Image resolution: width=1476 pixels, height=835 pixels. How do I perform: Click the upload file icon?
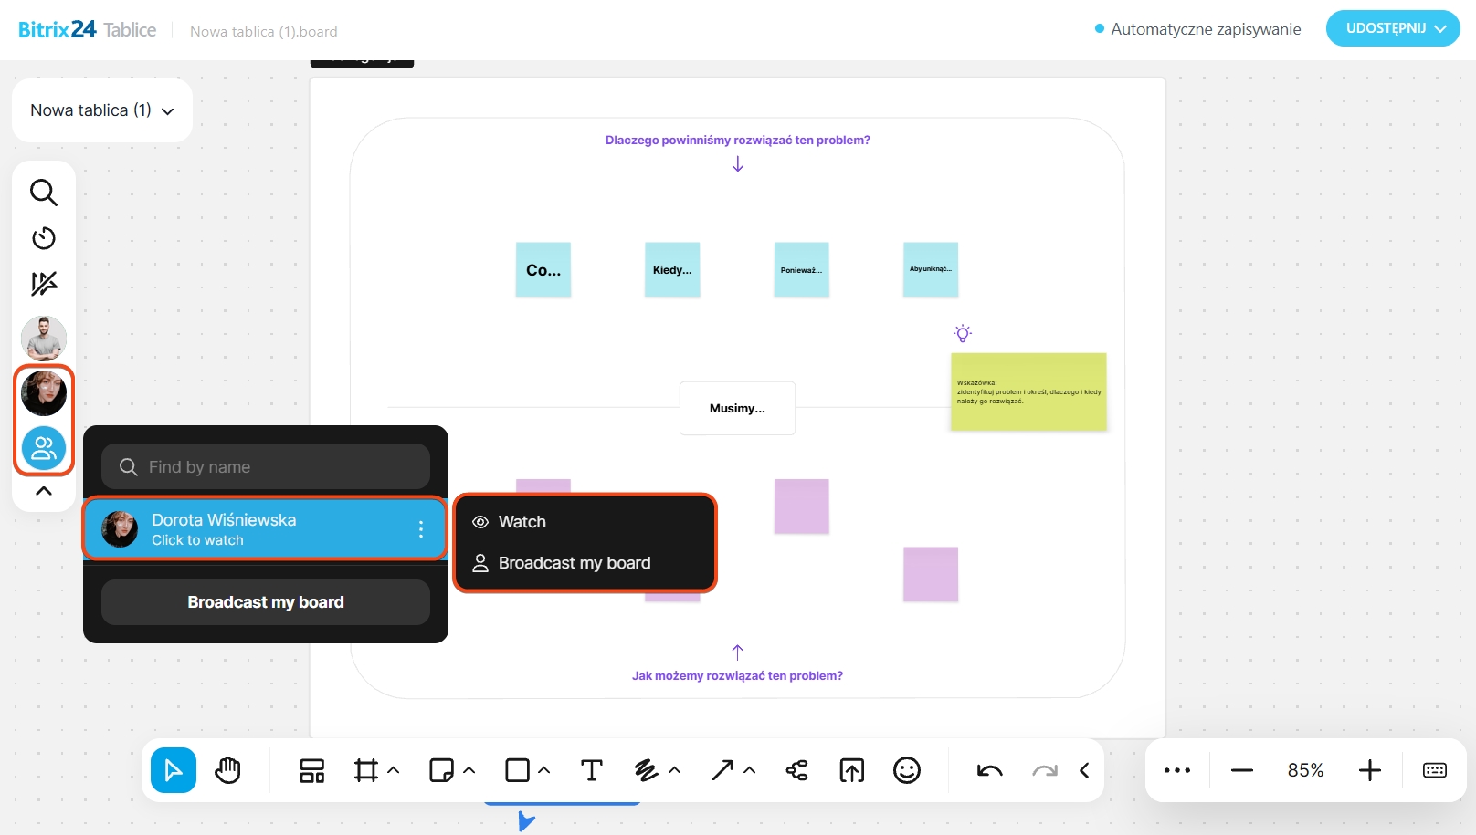coord(851,770)
